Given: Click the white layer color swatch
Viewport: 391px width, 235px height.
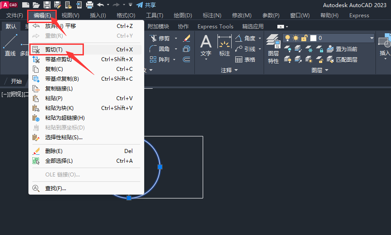Looking at the screenshot, I should (x=313, y=38).
